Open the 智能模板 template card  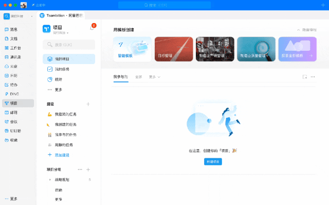(x=132, y=49)
